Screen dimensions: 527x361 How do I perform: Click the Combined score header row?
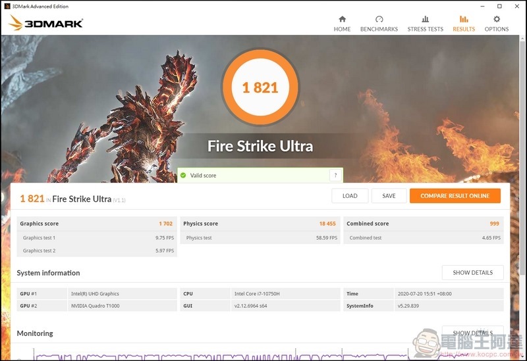click(423, 224)
